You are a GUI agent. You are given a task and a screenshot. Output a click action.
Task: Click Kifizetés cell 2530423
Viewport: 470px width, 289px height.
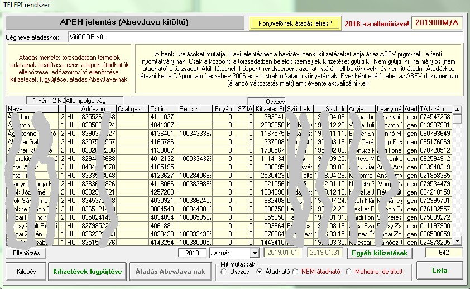270,176
